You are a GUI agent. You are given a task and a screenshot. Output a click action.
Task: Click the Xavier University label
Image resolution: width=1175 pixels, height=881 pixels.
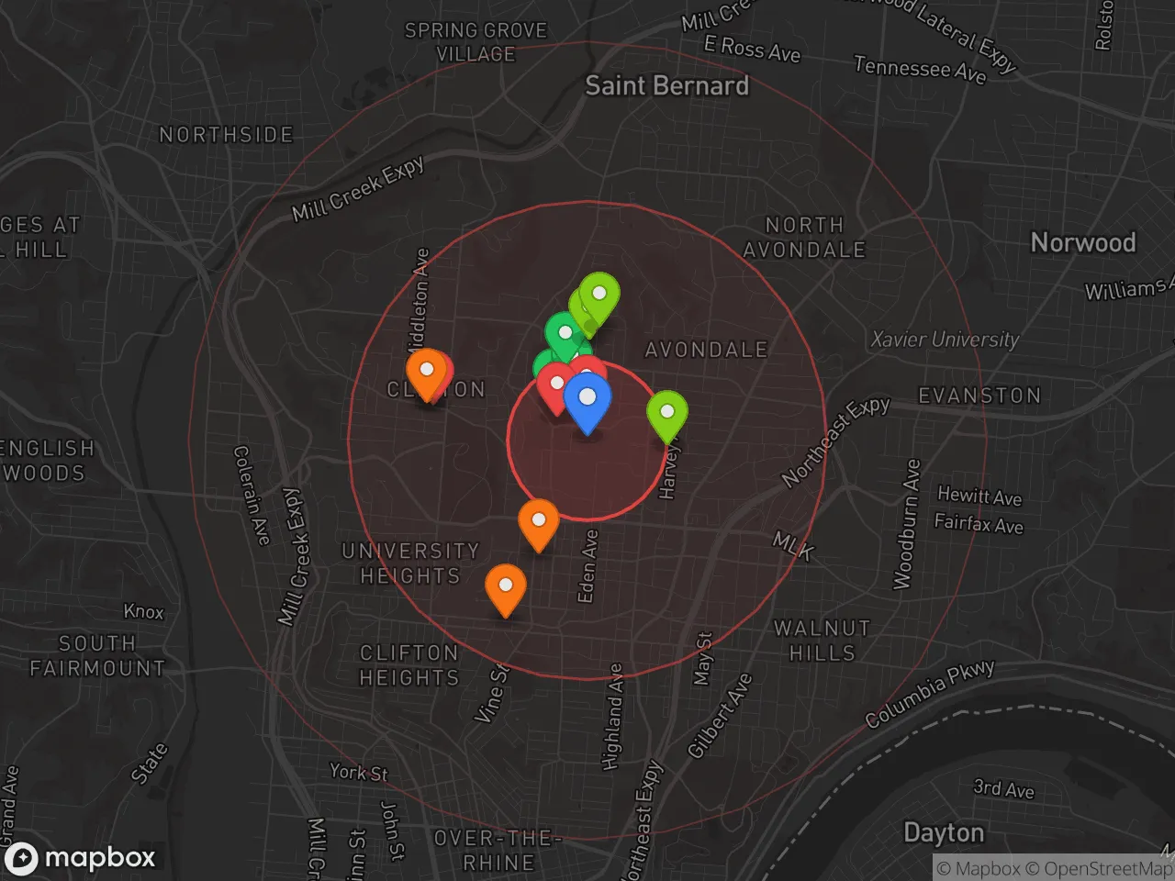coord(945,340)
